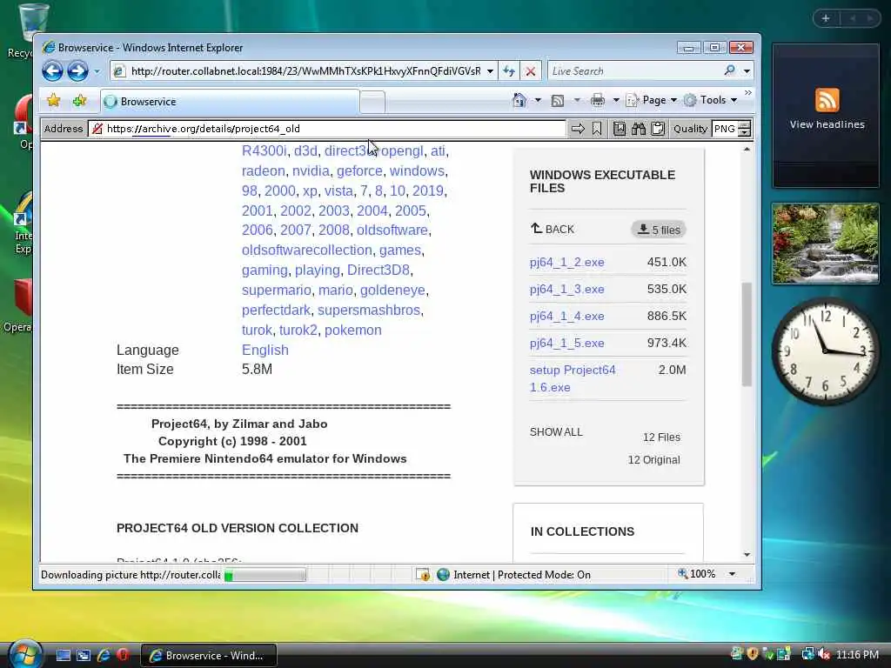The width and height of the screenshot is (891, 668).
Task: Expand the Print dropdown arrow
Action: pos(615,101)
